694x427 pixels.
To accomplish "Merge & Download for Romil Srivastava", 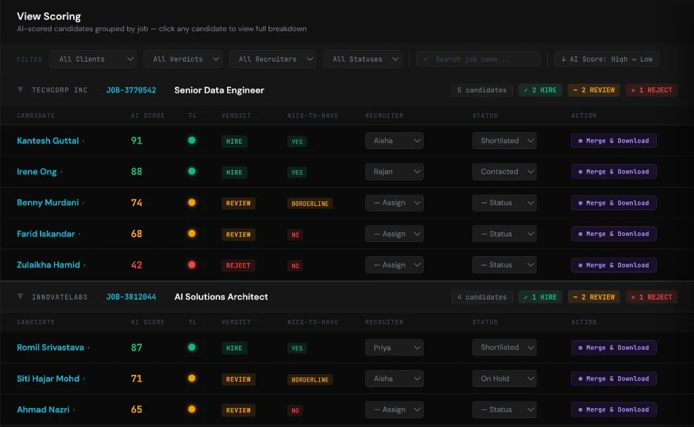I will 613,347.
